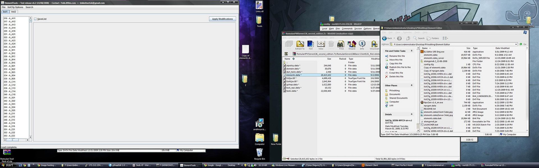The width and height of the screenshot is (539, 168).
Task: Open the listCfg Options menu
Action: coord(15,7)
